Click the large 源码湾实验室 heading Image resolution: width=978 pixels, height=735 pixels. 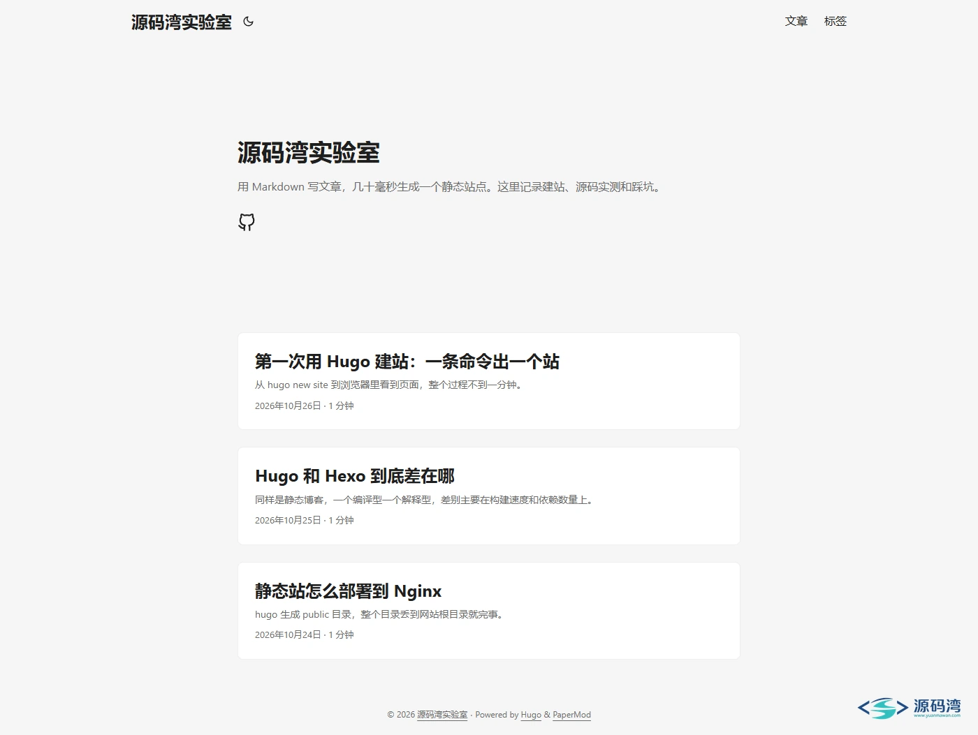(309, 153)
